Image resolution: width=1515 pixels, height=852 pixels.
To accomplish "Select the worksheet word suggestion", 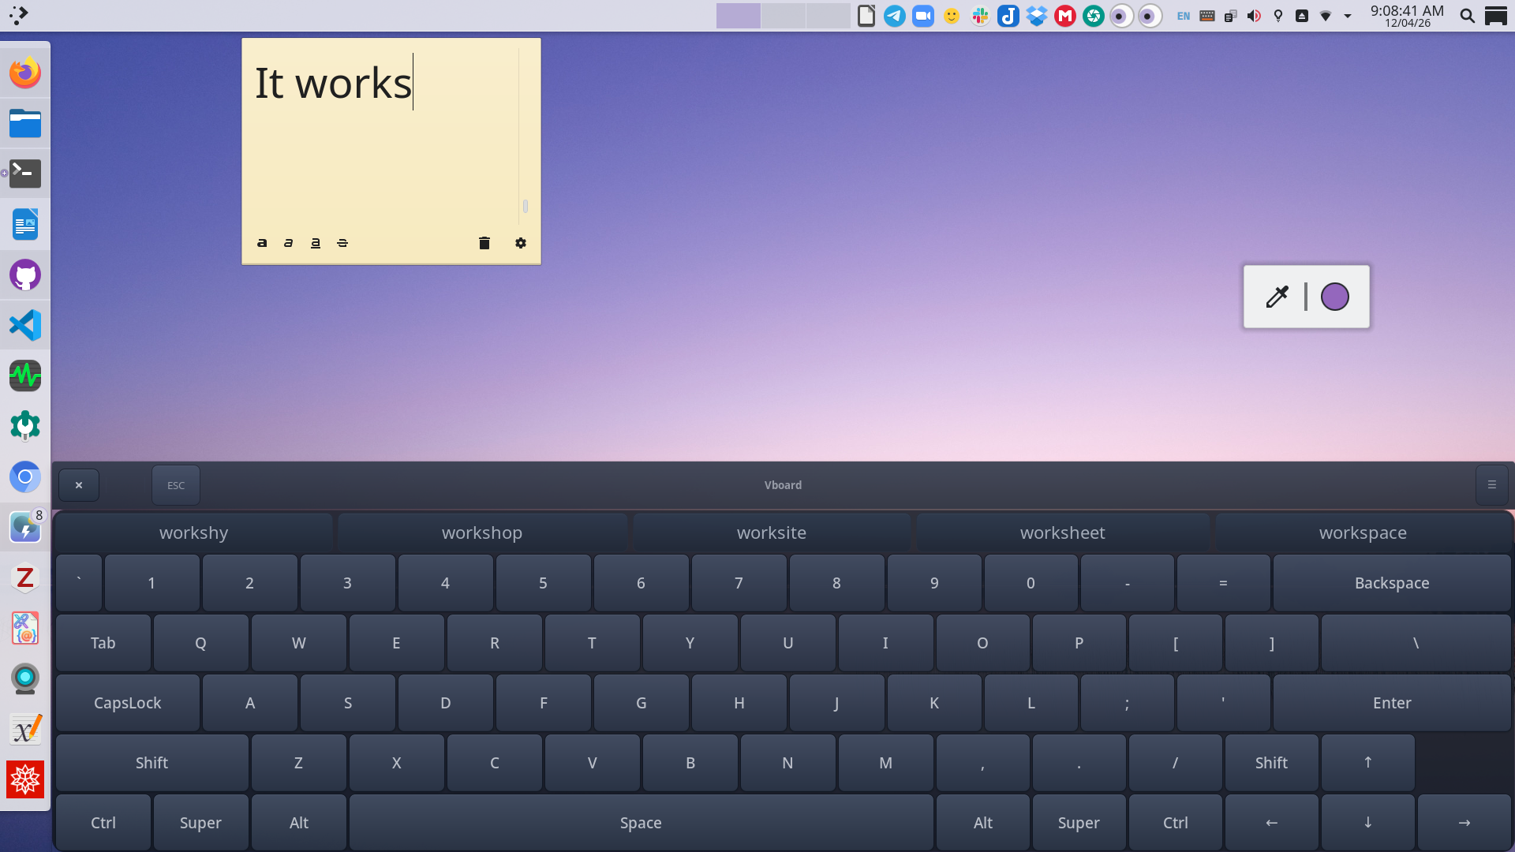I will point(1062,532).
